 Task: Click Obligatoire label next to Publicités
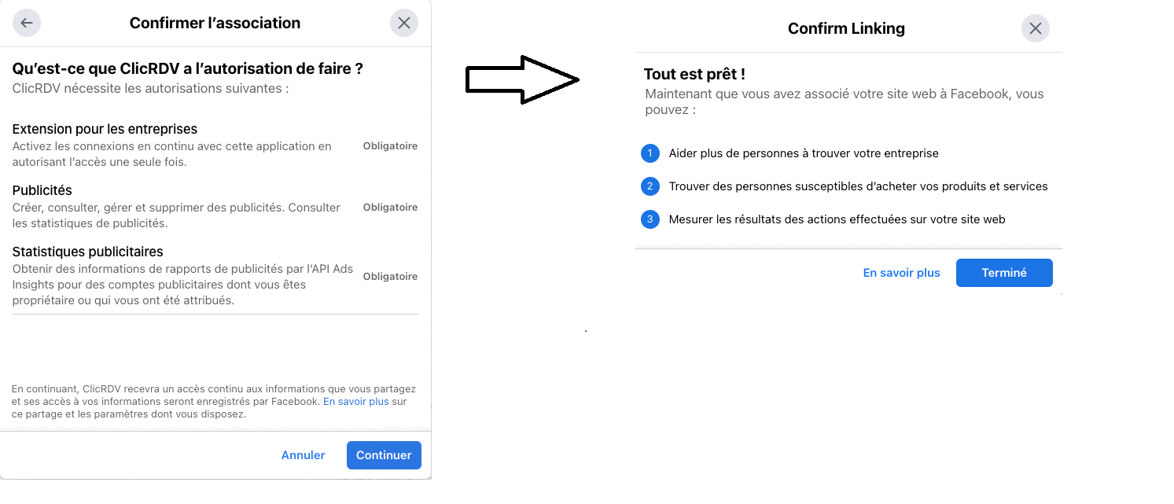[390, 208]
